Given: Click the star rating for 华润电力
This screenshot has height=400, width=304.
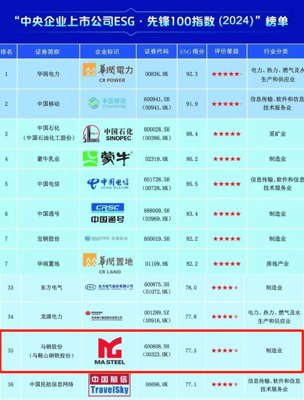Looking at the screenshot, I should (x=227, y=74).
